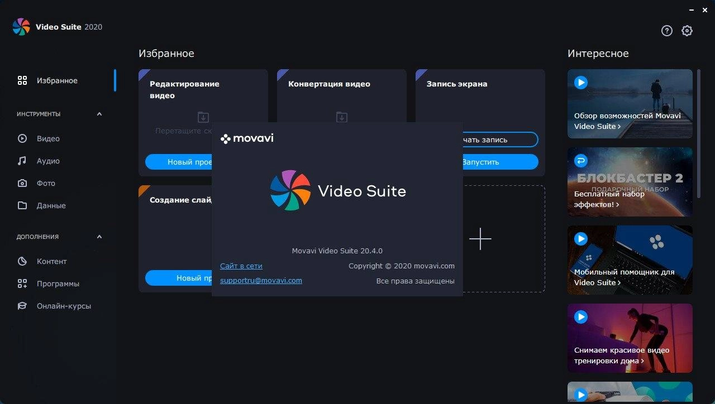
Task: Click the Запись экрана card title
Action: point(457,84)
